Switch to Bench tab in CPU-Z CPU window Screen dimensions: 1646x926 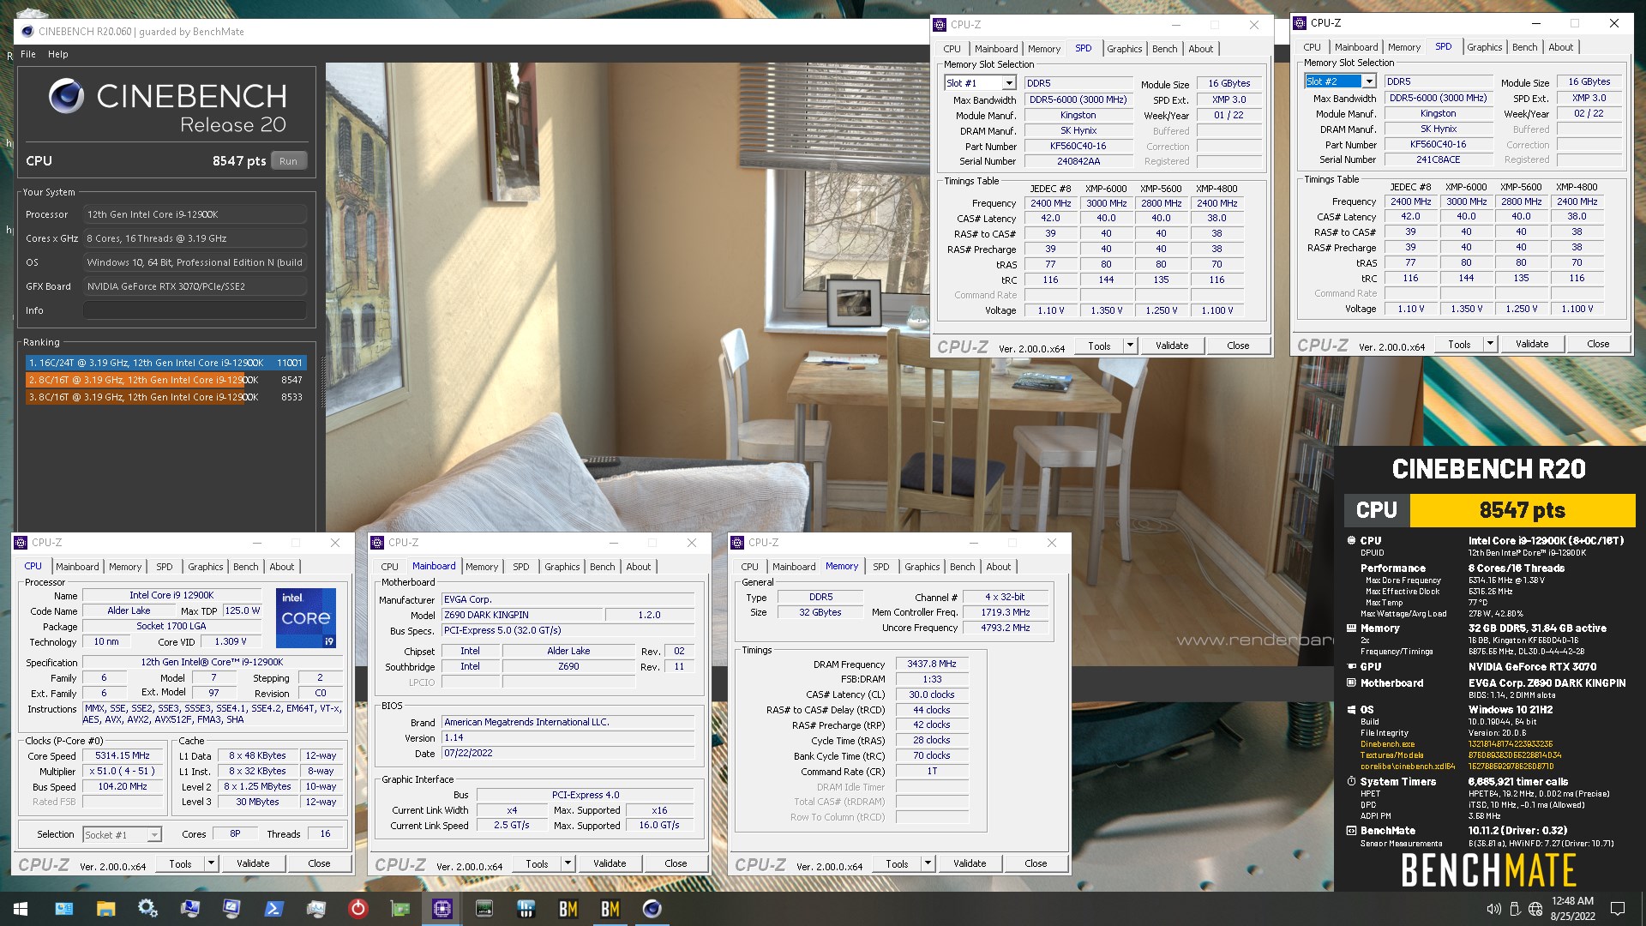(246, 567)
